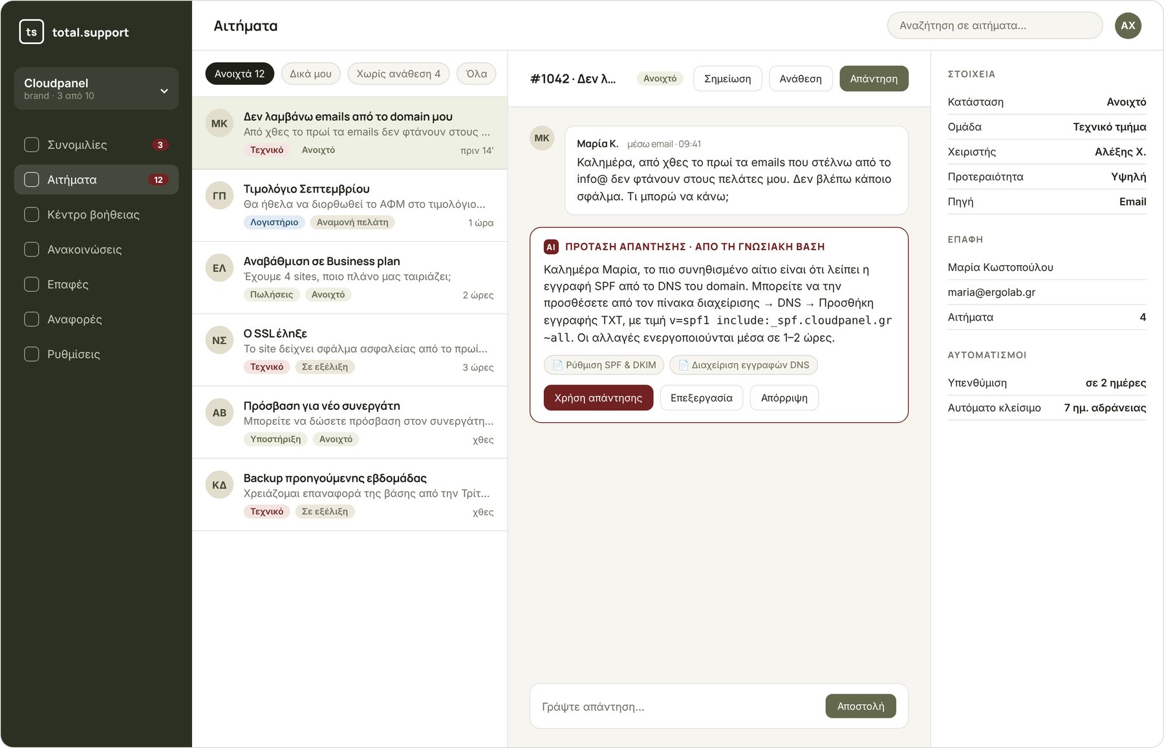Open ticket Πρόσβαση για νέο συνεργάτη
This screenshot has width=1164, height=748.
(350, 423)
